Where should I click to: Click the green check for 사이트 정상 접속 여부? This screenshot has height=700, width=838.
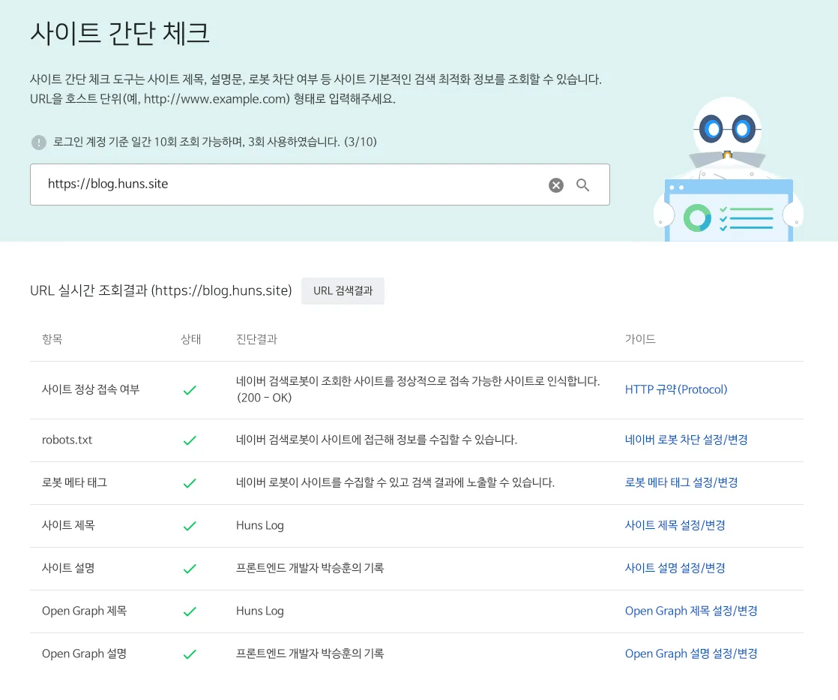tap(190, 390)
